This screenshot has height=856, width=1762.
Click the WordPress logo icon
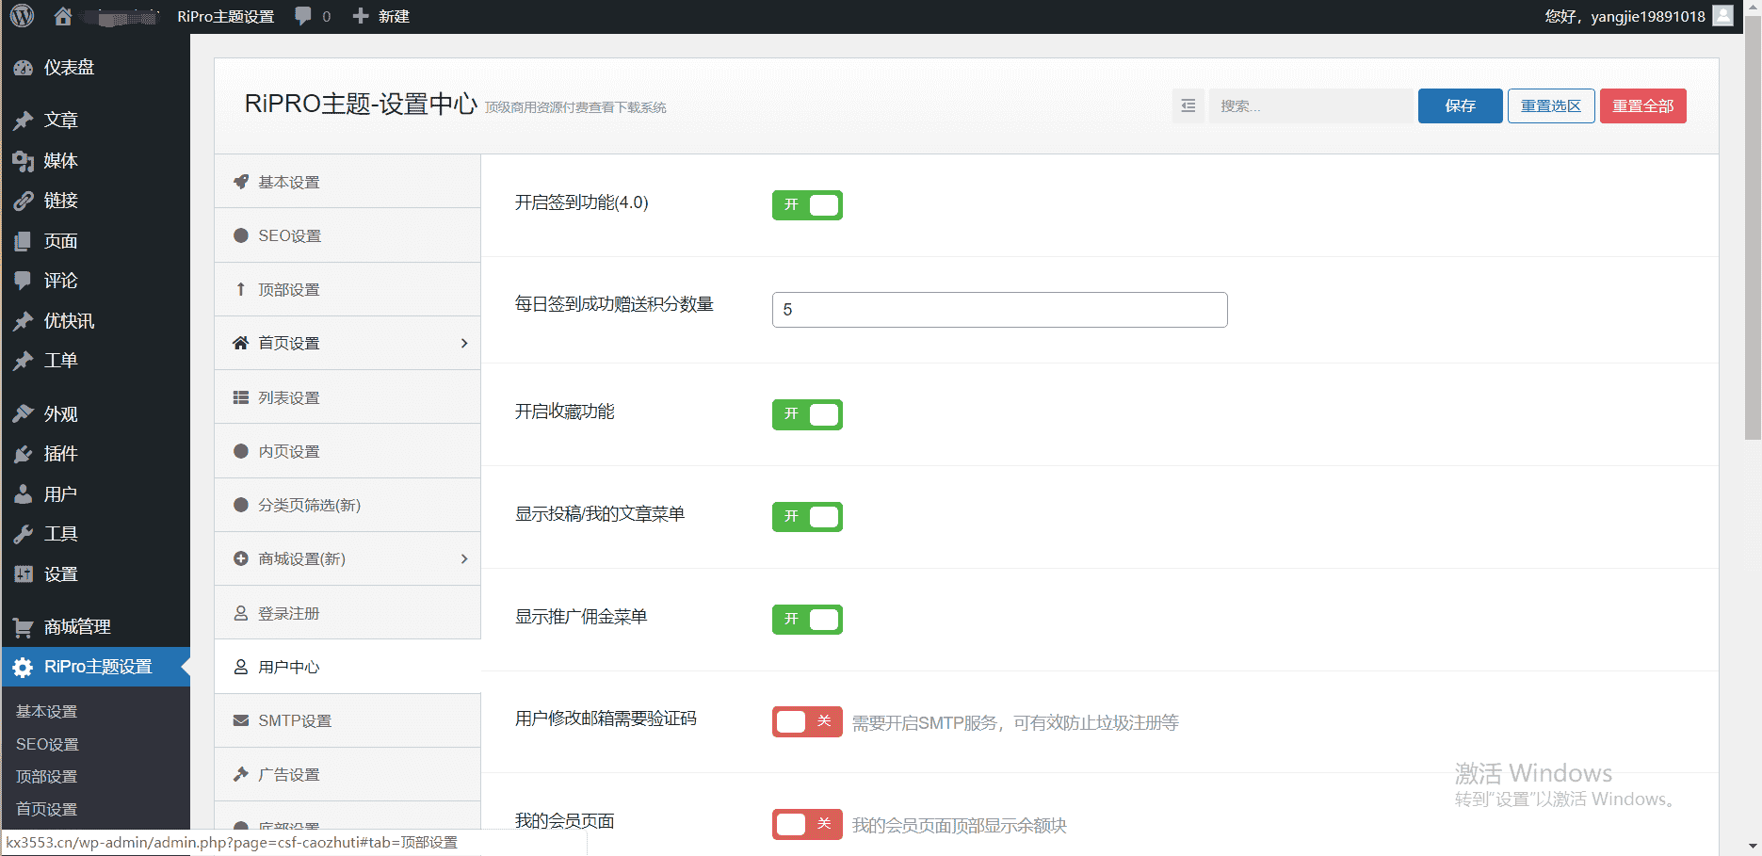click(x=22, y=16)
